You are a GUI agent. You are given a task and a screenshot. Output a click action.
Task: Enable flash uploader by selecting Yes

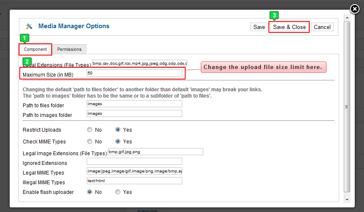tap(118, 192)
